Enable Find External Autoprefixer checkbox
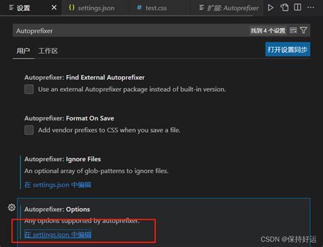This screenshot has width=323, height=247. [x=29, y=89]
